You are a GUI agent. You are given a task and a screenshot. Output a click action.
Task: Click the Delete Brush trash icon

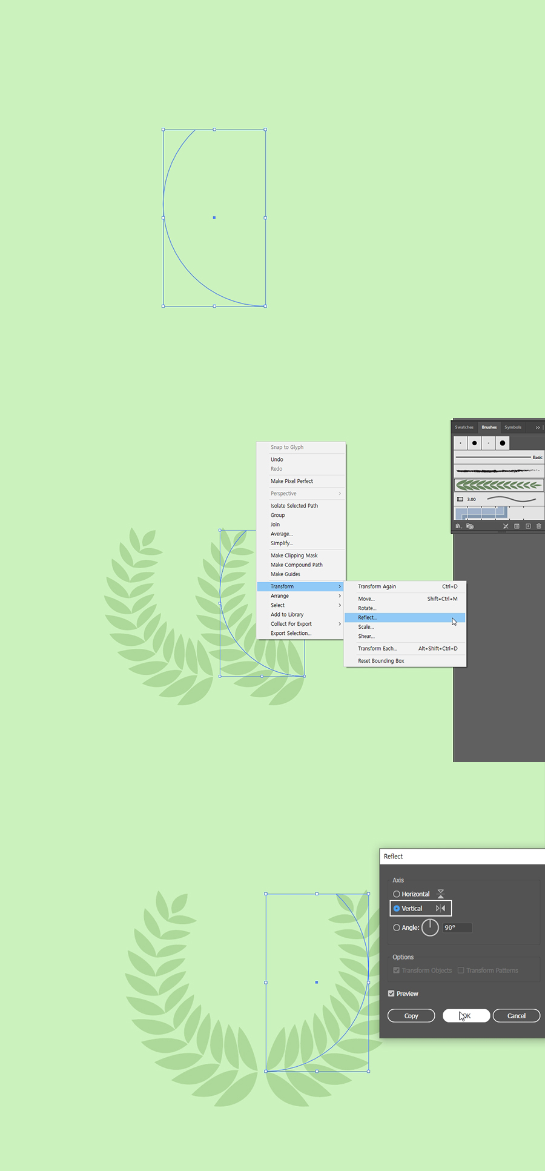point(538,526)
